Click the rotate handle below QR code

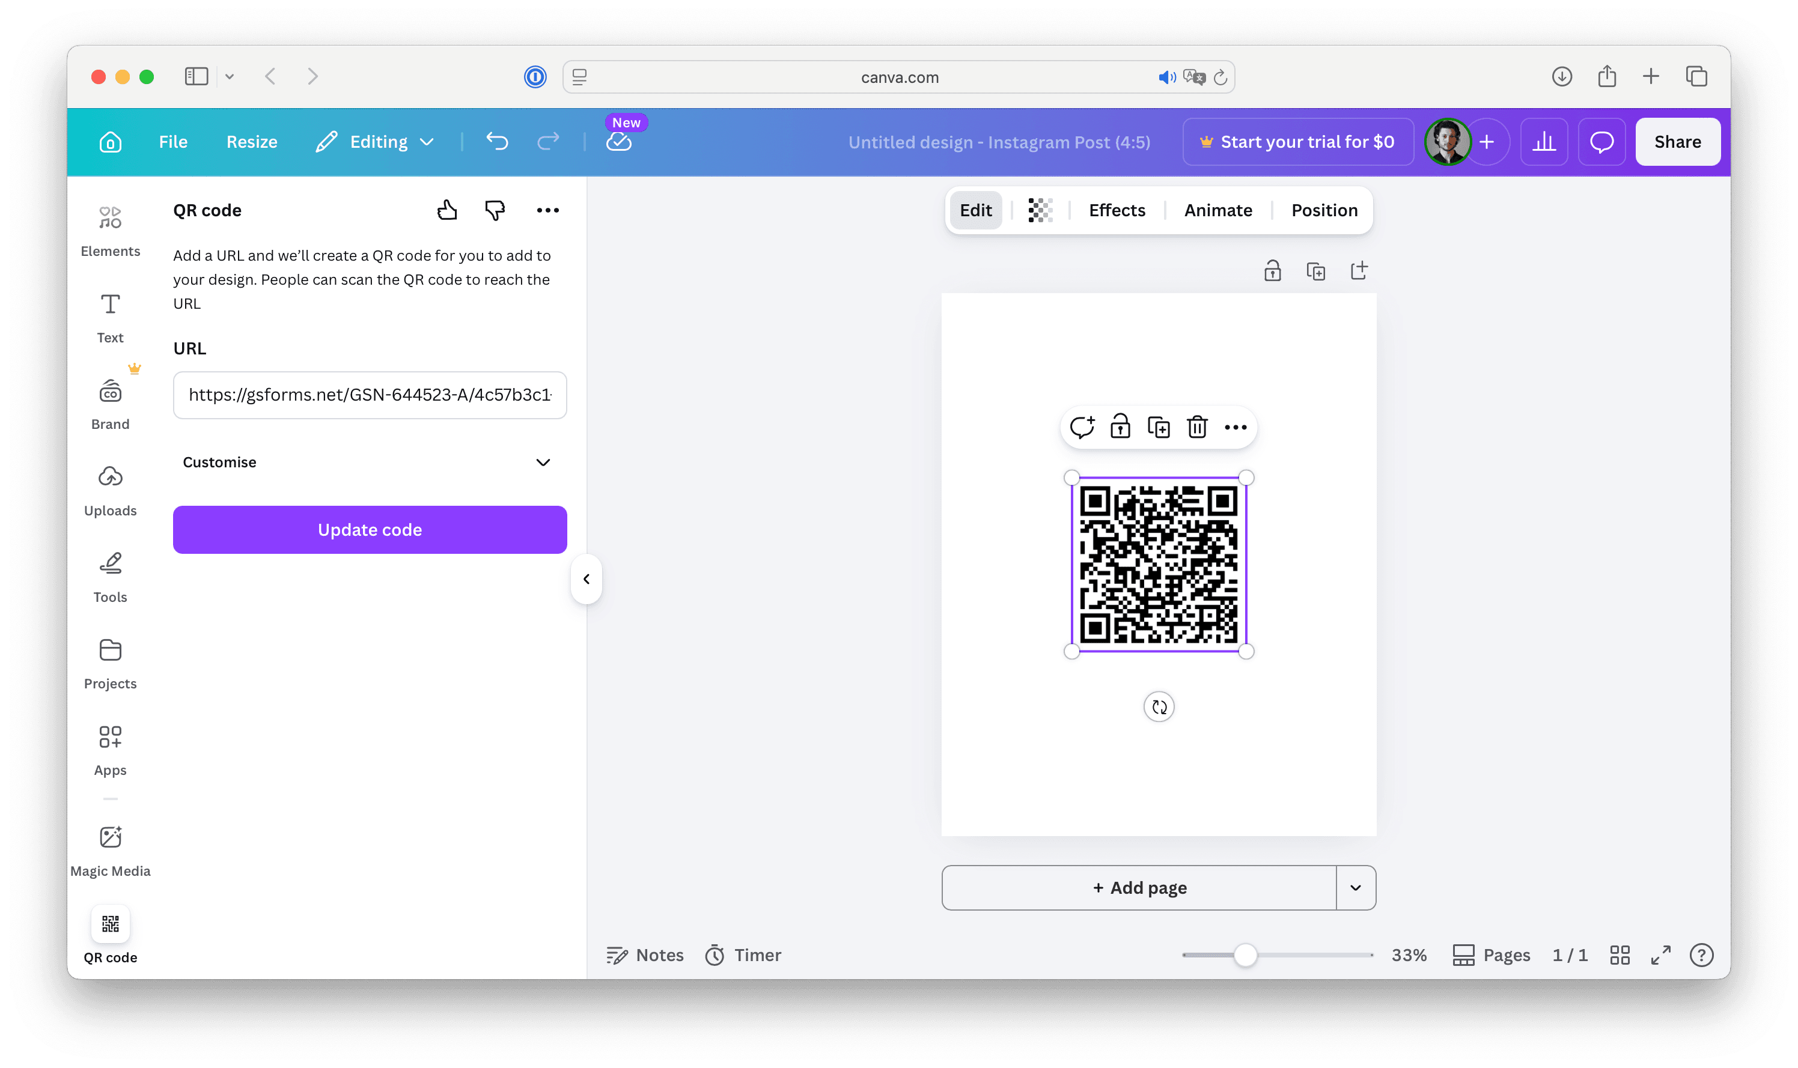(1158, 707)
